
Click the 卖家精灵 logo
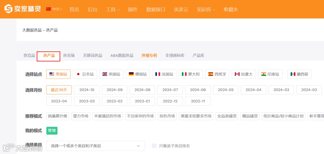click(22, 9)
